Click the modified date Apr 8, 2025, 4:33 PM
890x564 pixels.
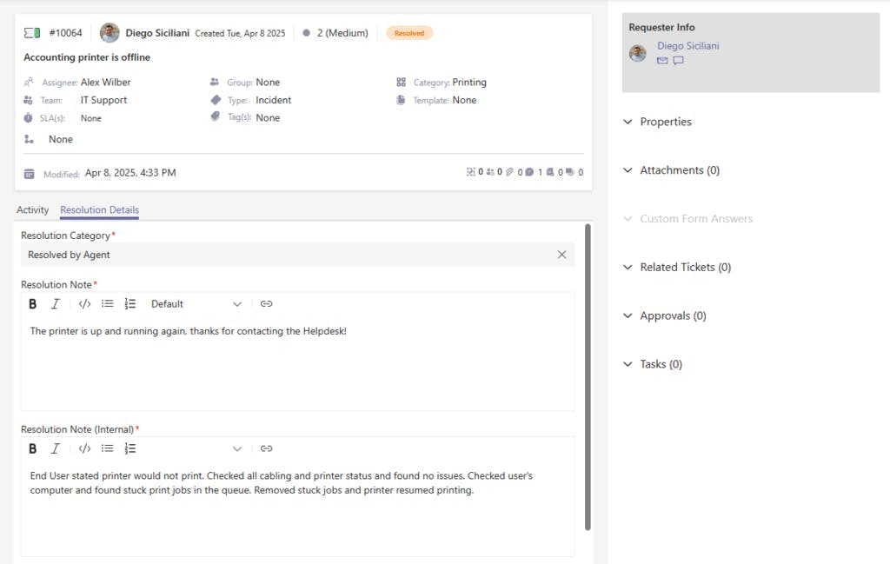130,172
